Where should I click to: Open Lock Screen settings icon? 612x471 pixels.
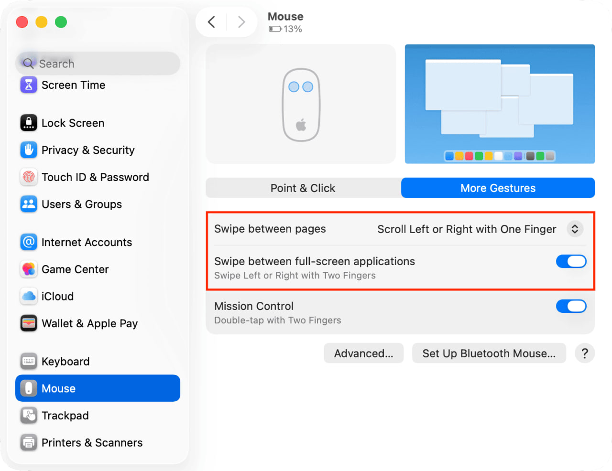29,123
